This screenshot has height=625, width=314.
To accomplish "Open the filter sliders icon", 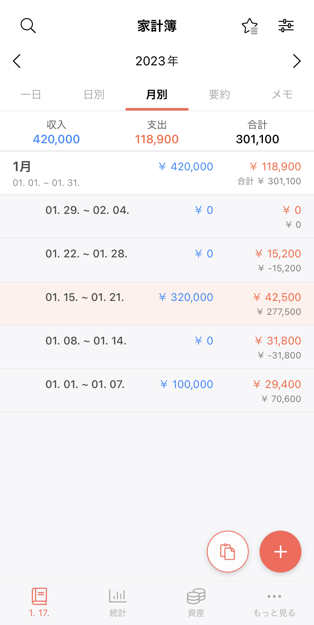I will click(x=286, y=26).
